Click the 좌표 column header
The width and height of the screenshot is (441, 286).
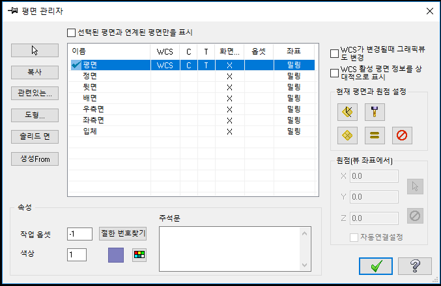(x=294, y=51)
